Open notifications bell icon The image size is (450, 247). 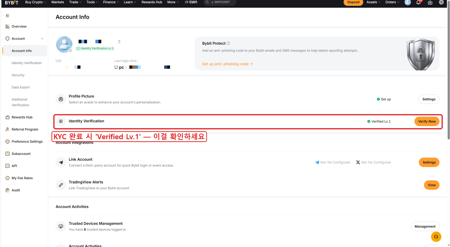418,2
